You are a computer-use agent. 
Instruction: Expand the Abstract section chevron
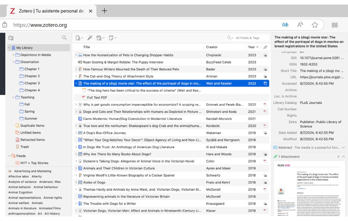(343, 148)
